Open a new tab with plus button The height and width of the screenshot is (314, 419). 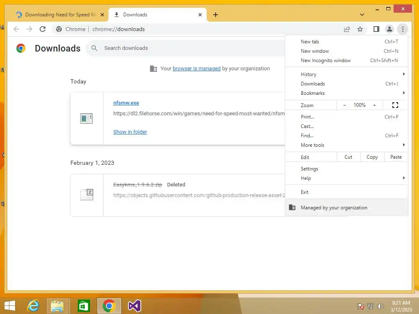[x=215, y=15]
